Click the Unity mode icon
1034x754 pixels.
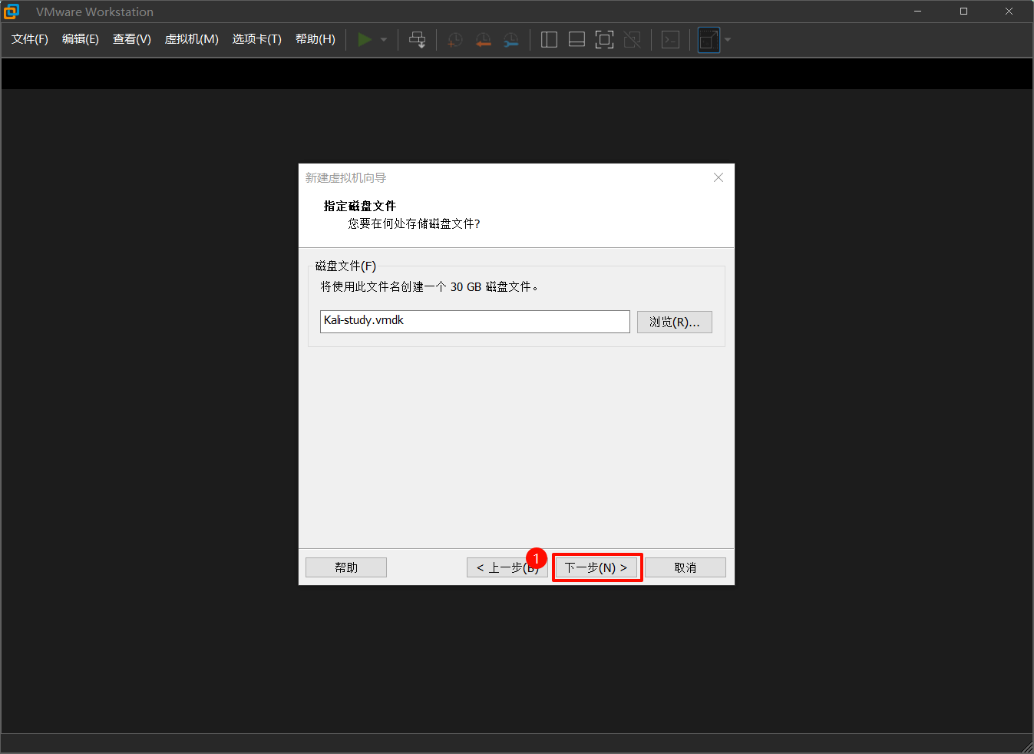(x=632, y=39)
